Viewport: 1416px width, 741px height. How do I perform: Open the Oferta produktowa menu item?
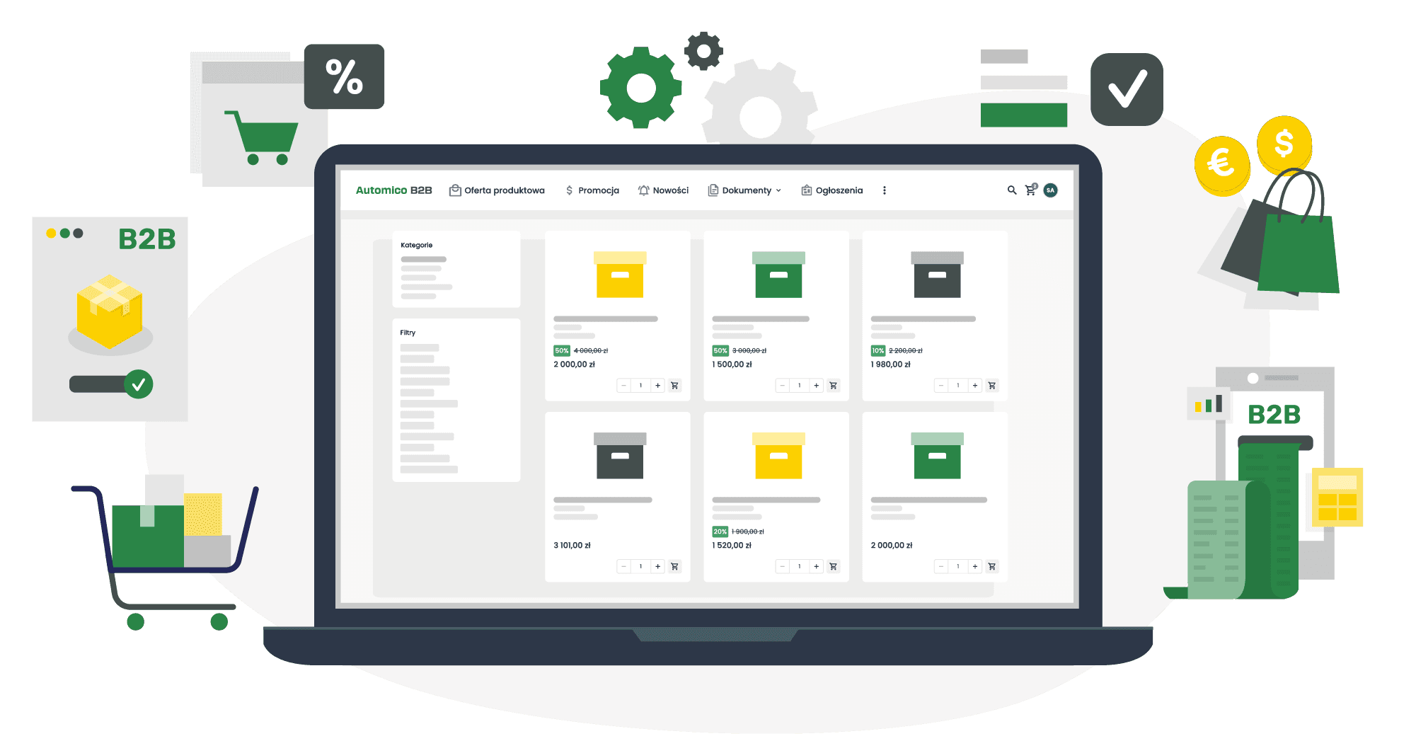[x=497, y=190]
